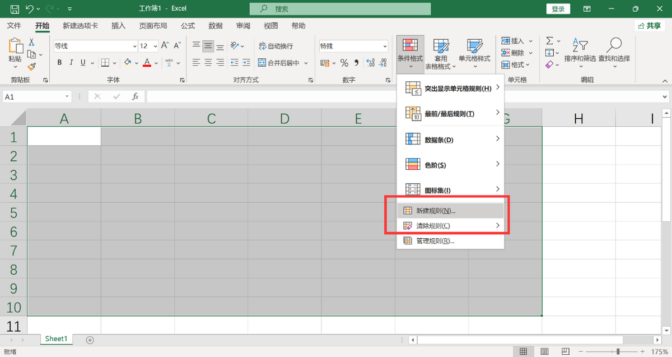
Task: Click the text orientation icon
Action: point(235,45)
